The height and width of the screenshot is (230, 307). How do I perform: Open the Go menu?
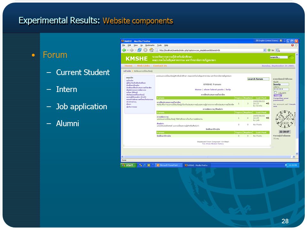pos(141,45)
